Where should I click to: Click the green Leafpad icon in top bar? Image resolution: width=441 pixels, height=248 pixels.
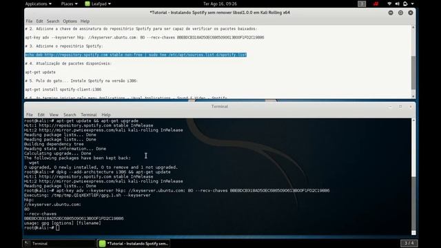(x=88, y=3)
